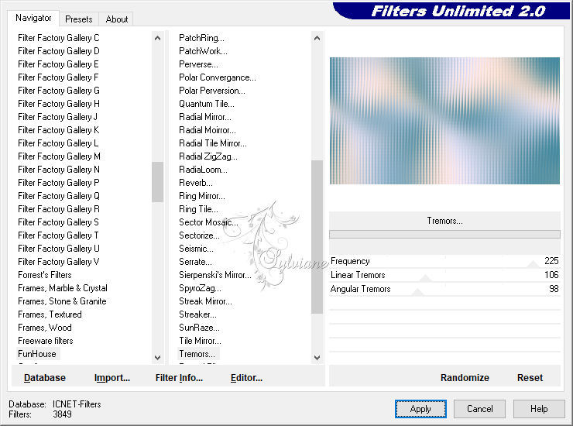This screenshot has width=573, height=426.
Task: Select Filter Factory Gallery C
Action: coord(59,38)
